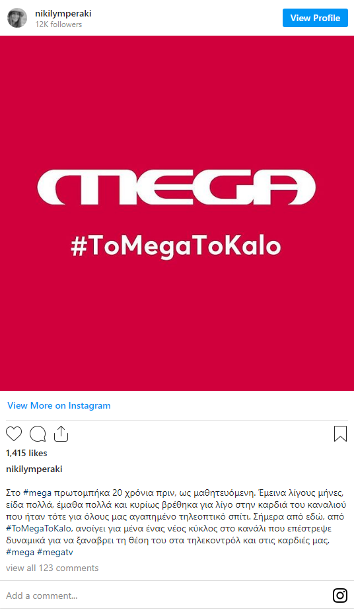This screenshot has width=354, height=610.
Task: Open the #ToMegaToKalo hashtag in the caption
Action: tap(39, 529)
